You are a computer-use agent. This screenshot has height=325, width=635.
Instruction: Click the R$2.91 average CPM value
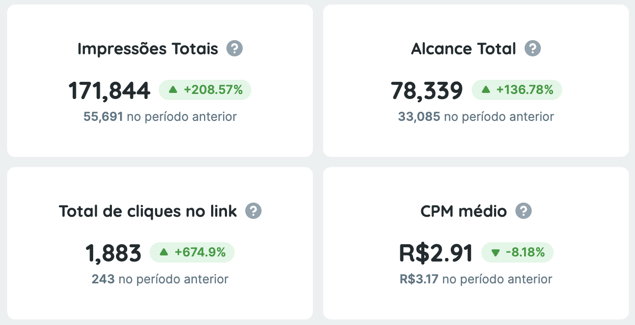(x=436, y=253)
